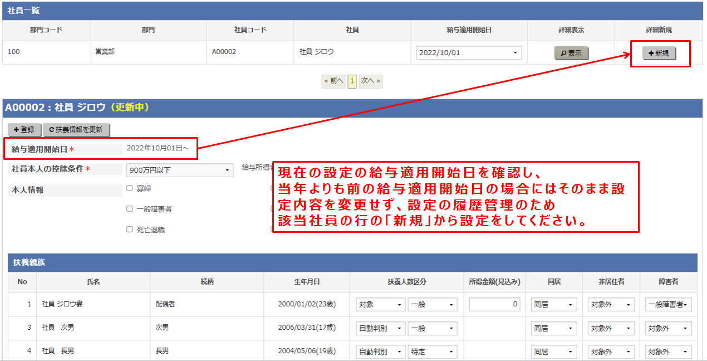707x361 pixels.
Task: Click the 所得金額 input field showing 0
Action: (494, 304)
